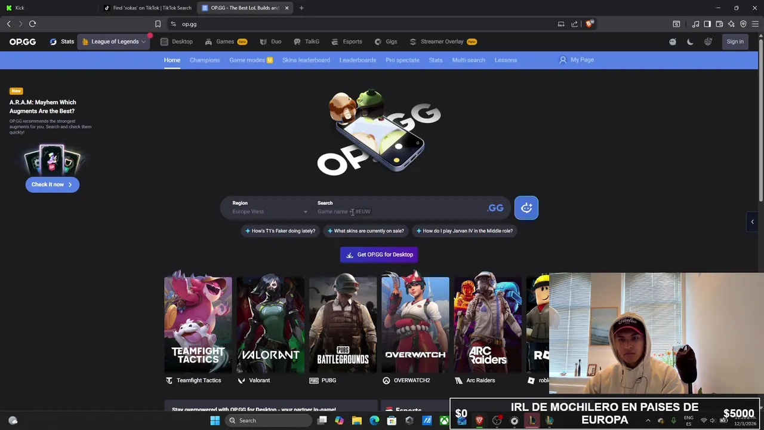Click Get OP.GG for Desktop

pyautogui.click(x=379, y=254)
